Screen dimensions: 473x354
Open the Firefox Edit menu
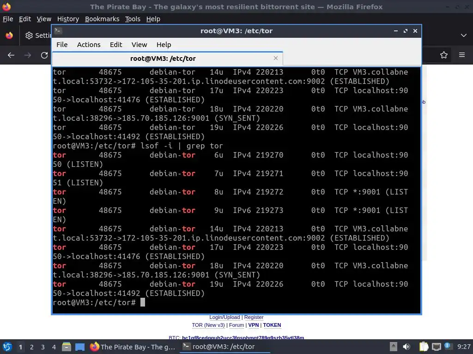tap(25, 19)
